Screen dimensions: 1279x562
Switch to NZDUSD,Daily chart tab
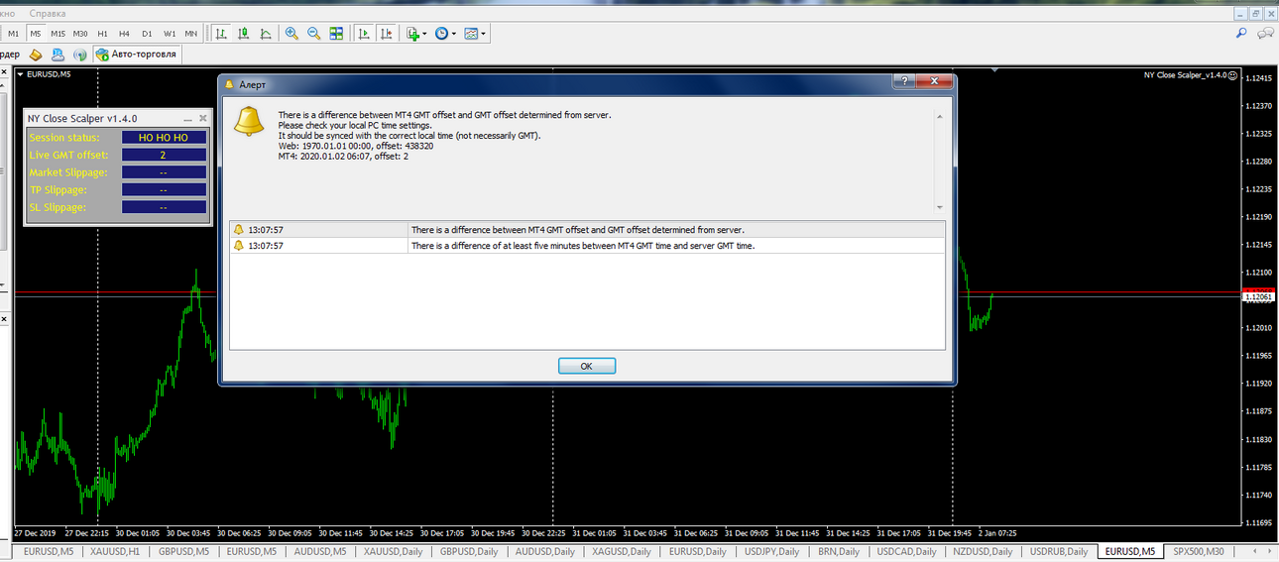[x=982, y=551]
